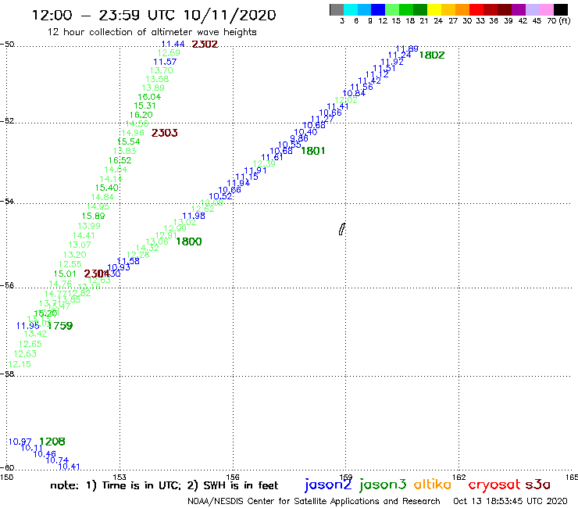Click the jason3 satellite label
Screen dimensions: 578x508
[383, 485]
